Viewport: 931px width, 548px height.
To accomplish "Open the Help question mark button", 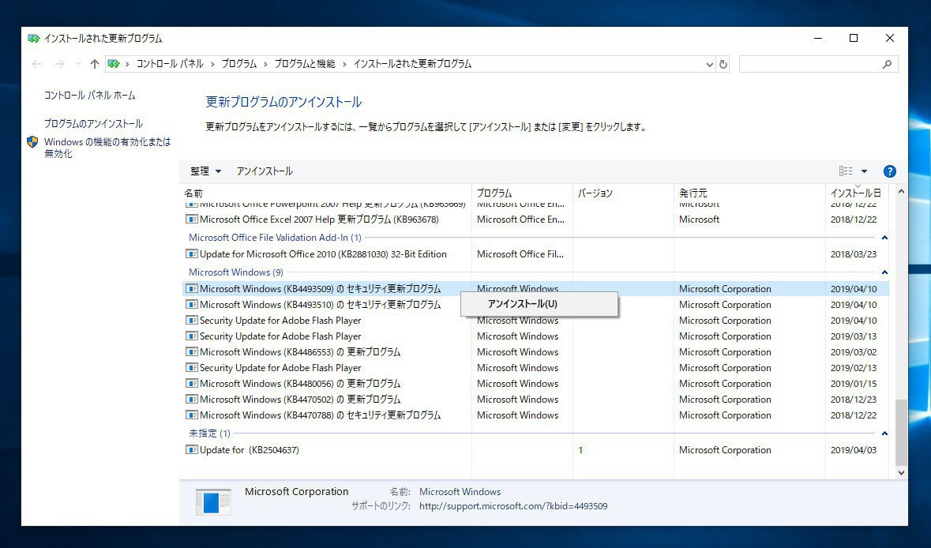I will (889, 171).
